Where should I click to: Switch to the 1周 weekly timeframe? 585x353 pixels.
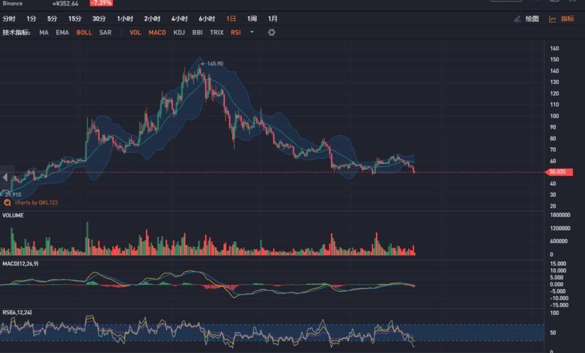pos(252,19)
